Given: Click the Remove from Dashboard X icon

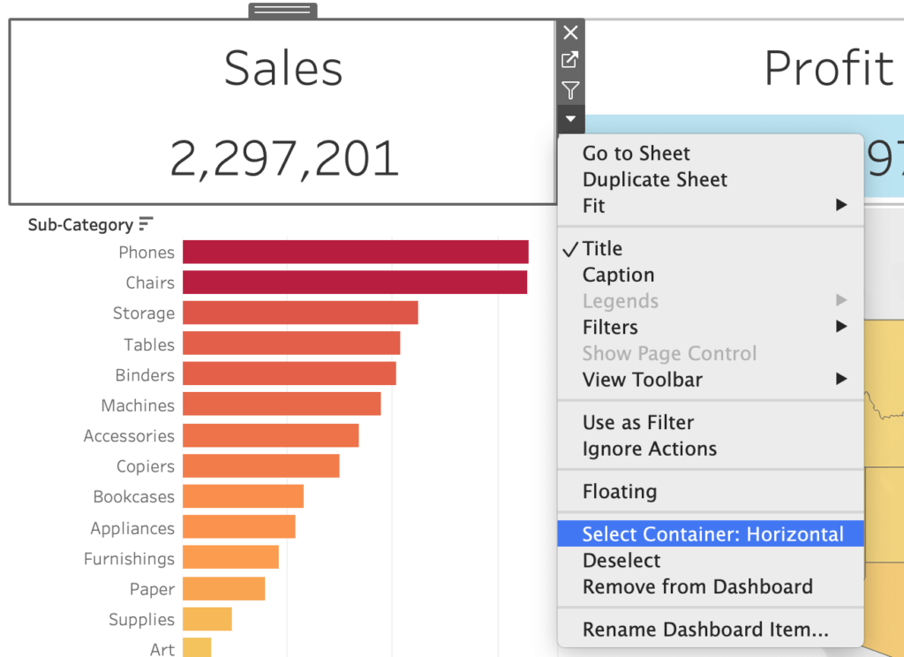Looking at the screenshot, I should 570,33.
